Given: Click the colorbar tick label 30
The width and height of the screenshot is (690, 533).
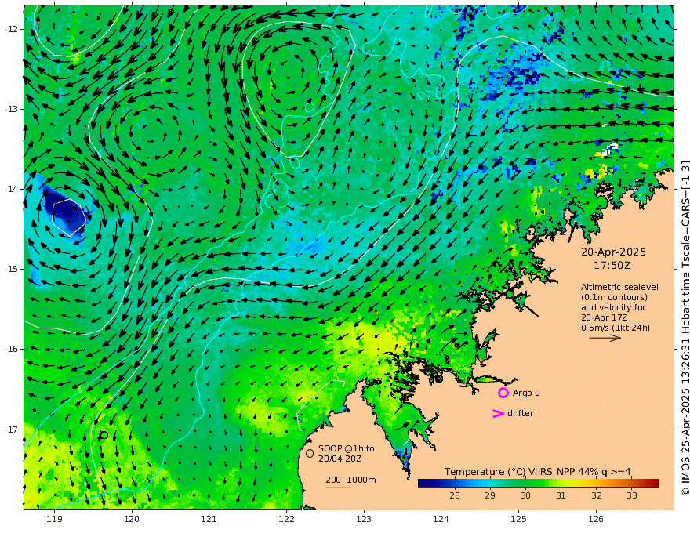Looking at the screenshot, I should click(x=525, y=495).
